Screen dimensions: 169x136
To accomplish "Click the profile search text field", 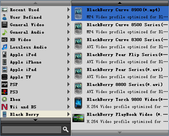I will (x=31, y=130).
